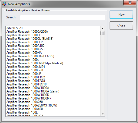Viewport: 138px width, 123px height.
Task: Click the scrollbar down arrow
Action: click(103, 114)
